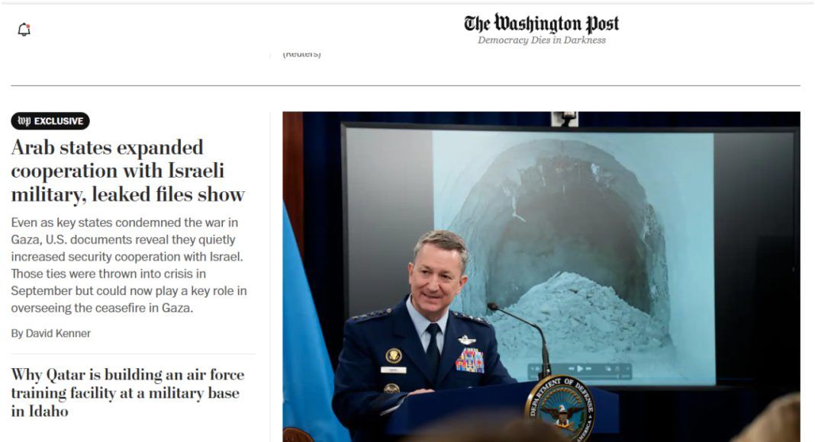
Task: Open the notifications bell
Action: point(24,30)
